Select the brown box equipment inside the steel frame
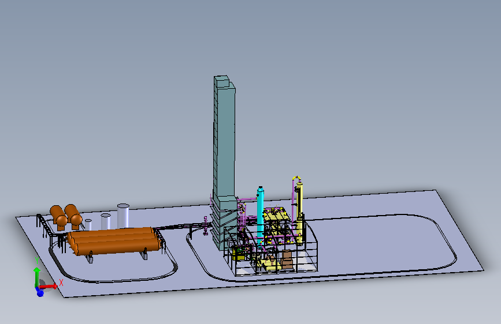 287,259
